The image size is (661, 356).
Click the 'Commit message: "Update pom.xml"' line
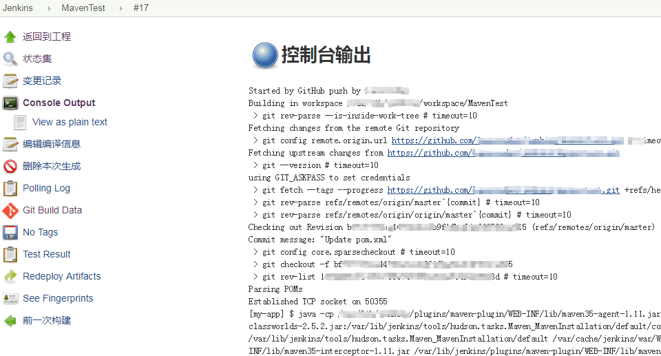click(320, 240)
